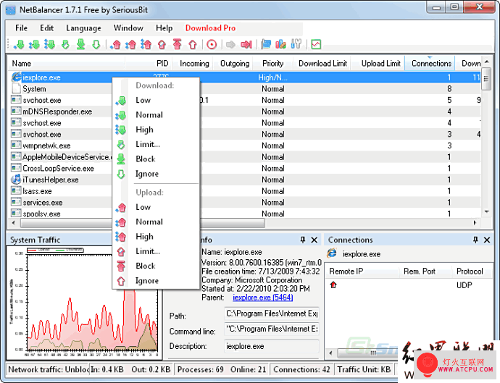Click the tools settings toolbar icon
Screen dimensions: 500x383
point(296,44)
